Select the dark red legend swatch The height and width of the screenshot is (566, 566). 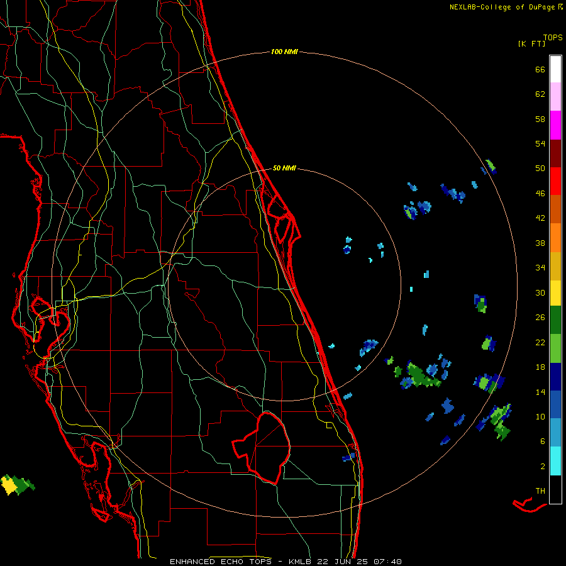click(x=555, y=153)
